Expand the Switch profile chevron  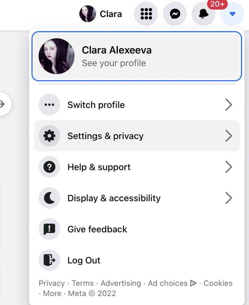tap(229, 105)
